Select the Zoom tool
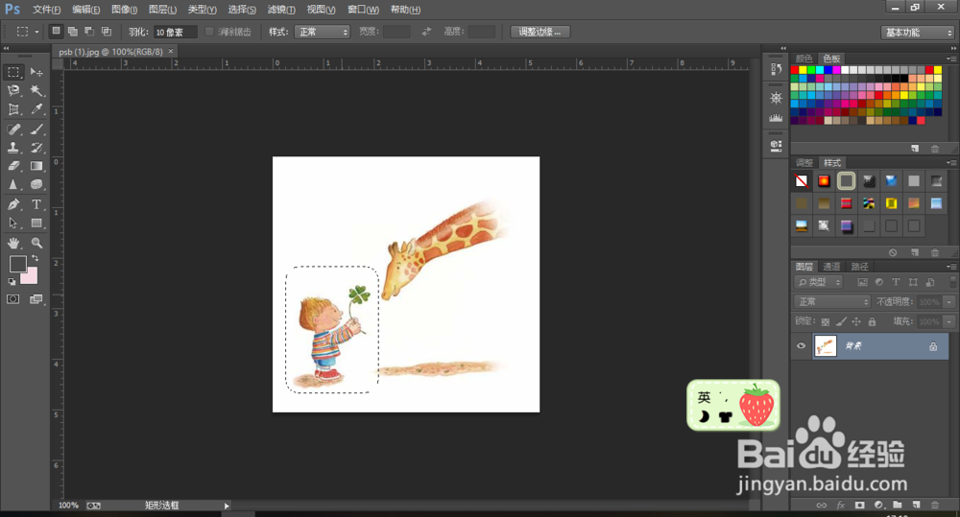The width and height of the screenshot is (960, 517). click(x=36, y=243)
